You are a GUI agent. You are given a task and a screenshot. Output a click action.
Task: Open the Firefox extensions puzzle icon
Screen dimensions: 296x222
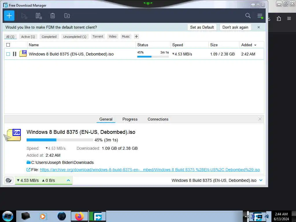point(279,18)
